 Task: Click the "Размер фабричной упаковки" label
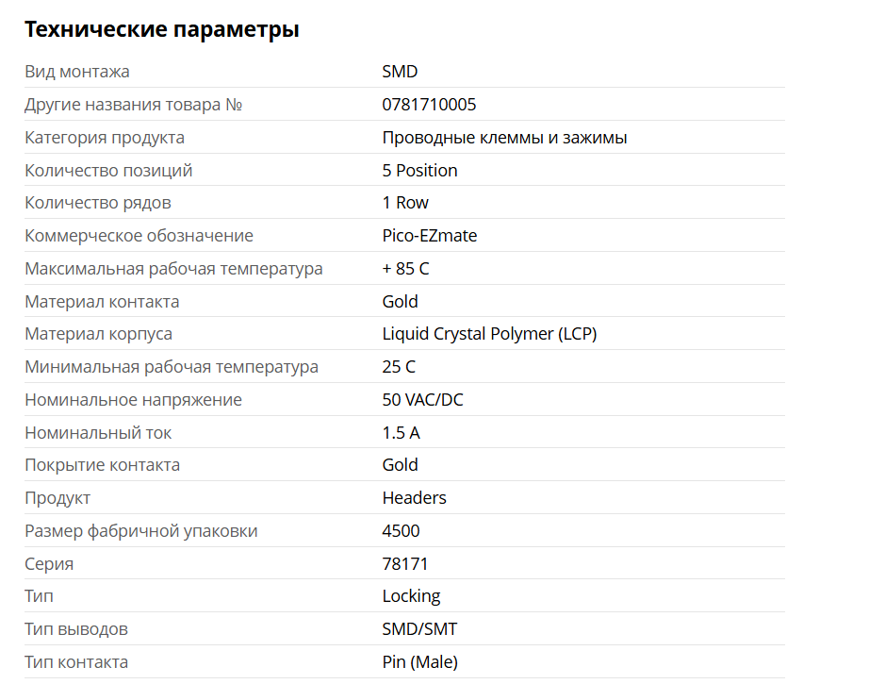click(x=140, y=531)
